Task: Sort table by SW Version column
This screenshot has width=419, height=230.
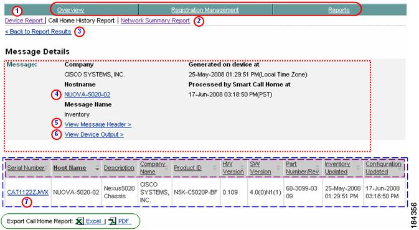Action: pos(260,168)
